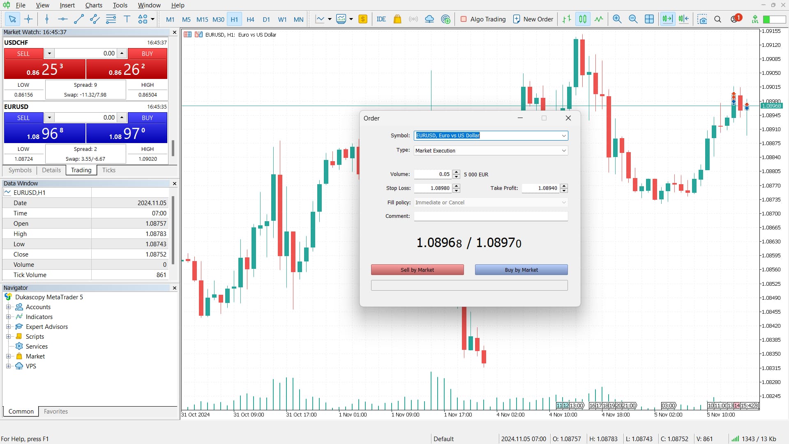Pick the equidistant channel tool
This screenshot has width=789, height=444.
[95, 19]
